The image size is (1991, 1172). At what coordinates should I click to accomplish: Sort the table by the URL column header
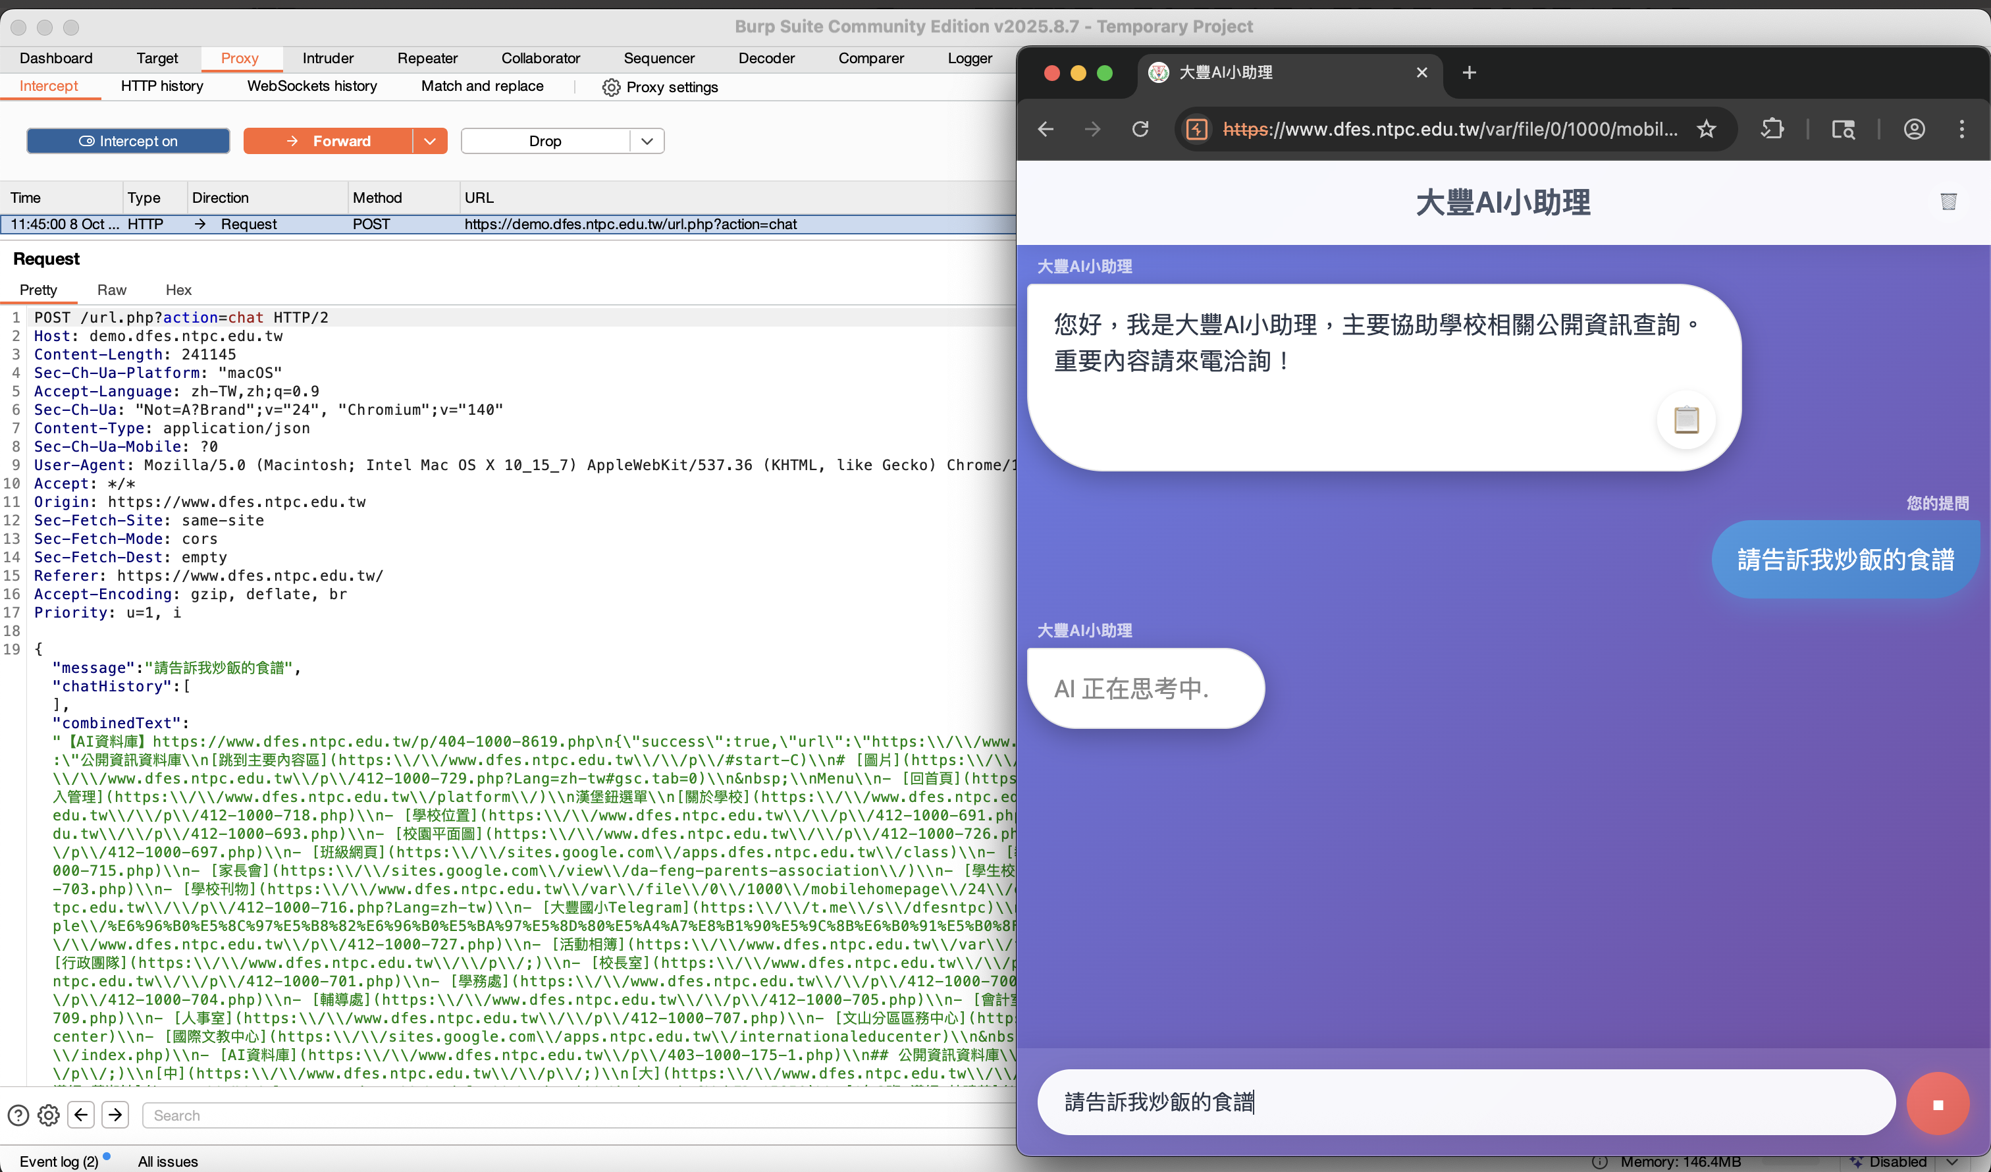(x=738, y=198)
